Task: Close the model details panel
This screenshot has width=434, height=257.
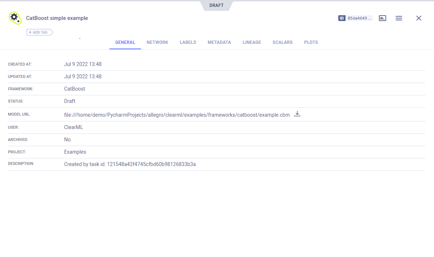Action: [418, 18]
